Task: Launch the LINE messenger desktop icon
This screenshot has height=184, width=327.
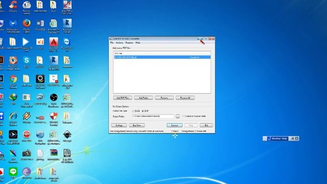Action: [13, 172]
